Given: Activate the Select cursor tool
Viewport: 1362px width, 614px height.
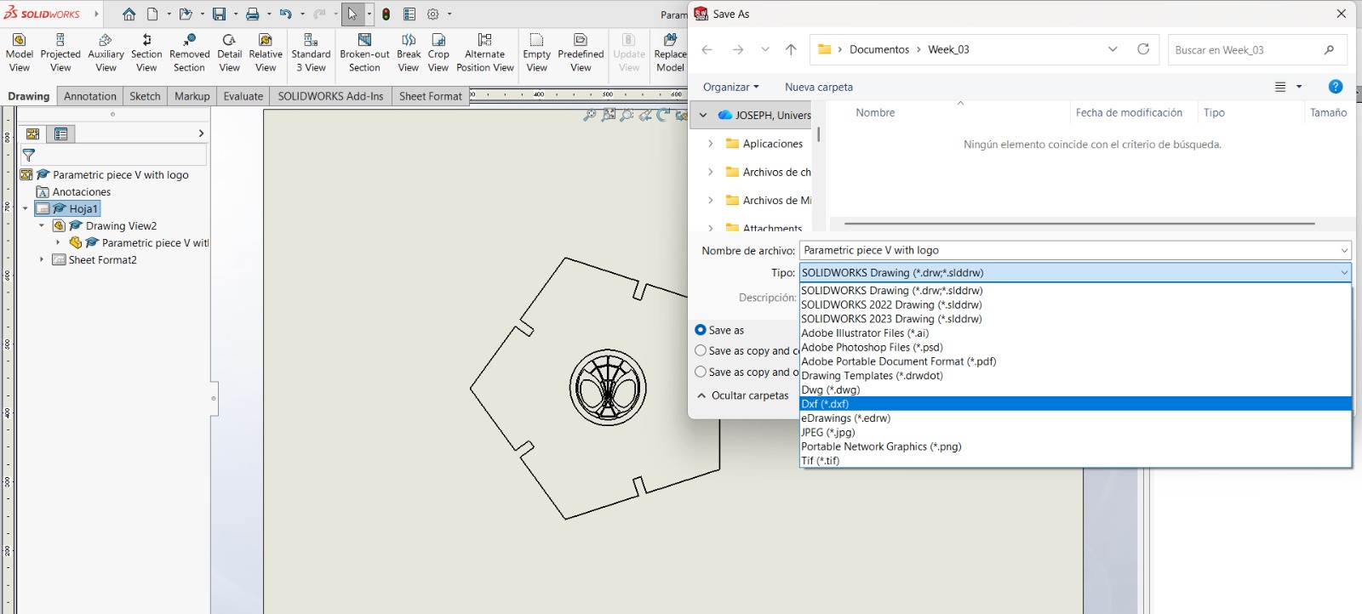Looking at the screenshot, I should (x=352, y=14).
